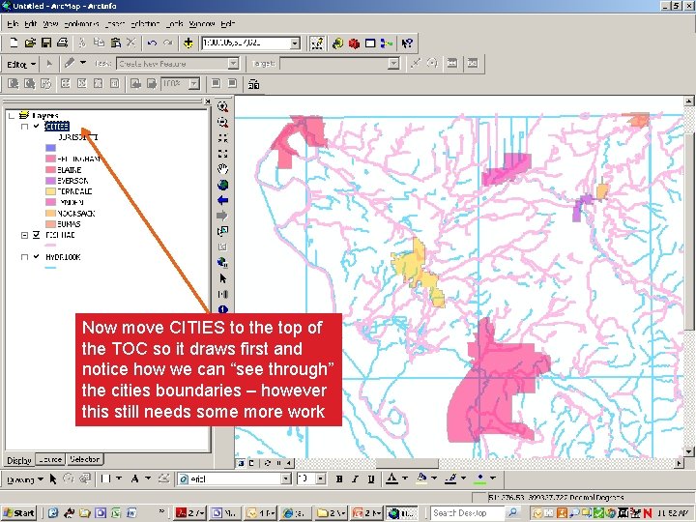Select the Identify tool
696x522 pixels.
223,309
